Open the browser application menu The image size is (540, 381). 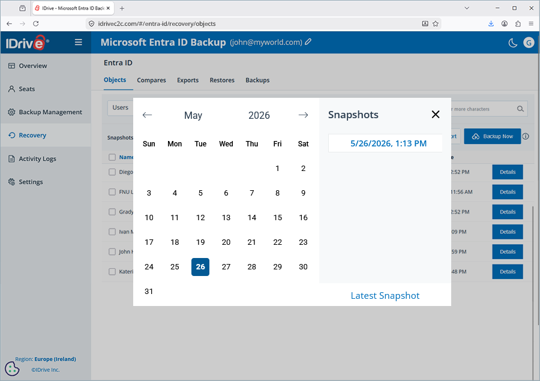(x=531, y=24)
